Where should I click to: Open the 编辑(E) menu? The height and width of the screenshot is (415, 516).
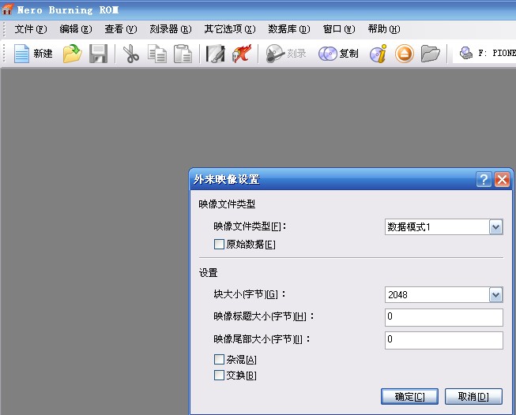(76, 29)
